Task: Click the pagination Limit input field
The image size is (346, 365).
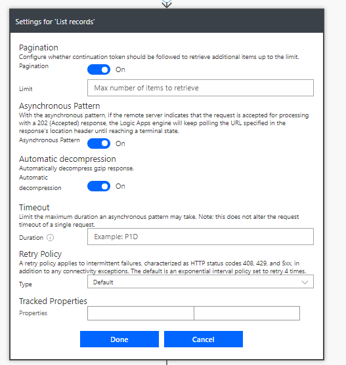Action: click(200, 88)
